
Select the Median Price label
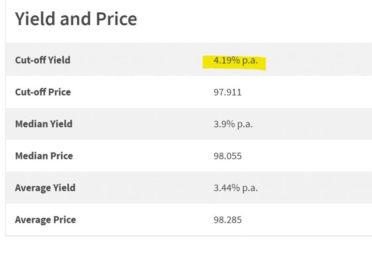(44, 156)
